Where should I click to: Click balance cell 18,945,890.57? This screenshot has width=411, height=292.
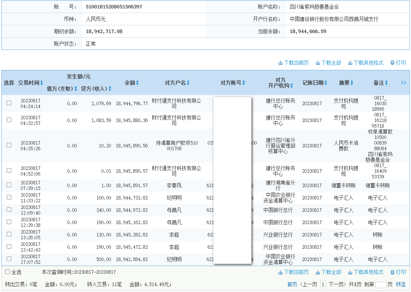tap(132, 171)
